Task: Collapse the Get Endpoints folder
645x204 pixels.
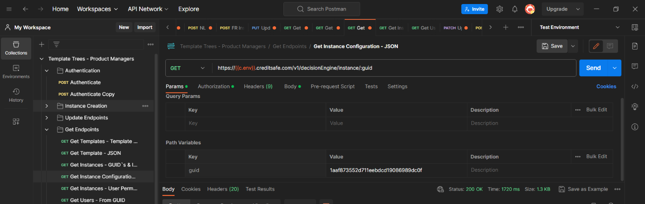Action: click(47, 129)
